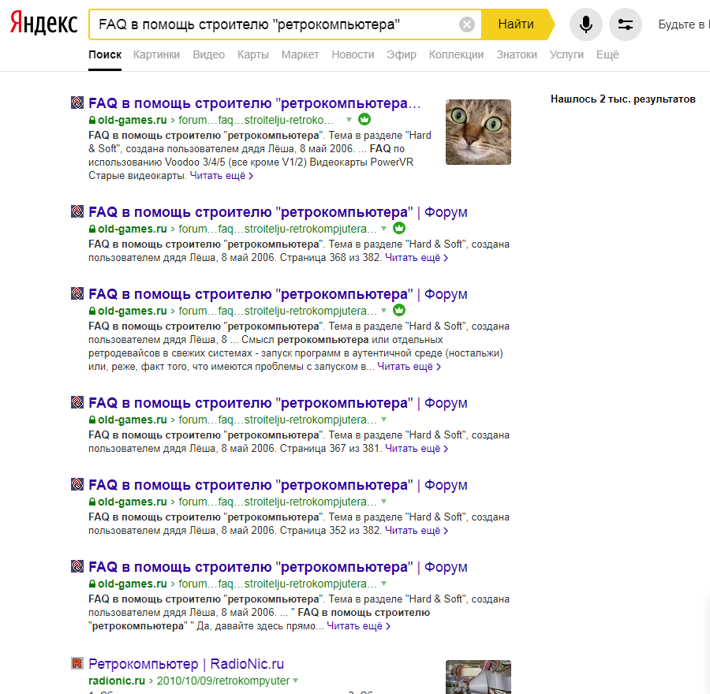Click the yellow Найти search button
The image size is (710, 694).
point(517,24)
